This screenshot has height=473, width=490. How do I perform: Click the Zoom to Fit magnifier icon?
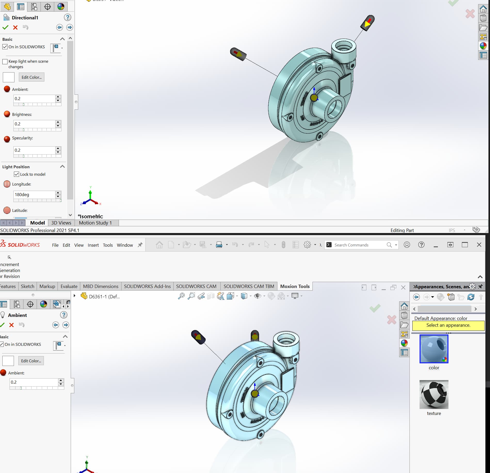pos(181,296)
